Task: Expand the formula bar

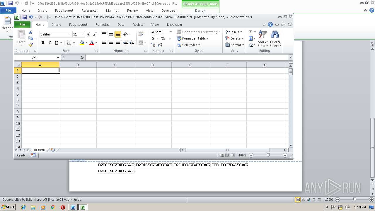Action: coord(291,57)
